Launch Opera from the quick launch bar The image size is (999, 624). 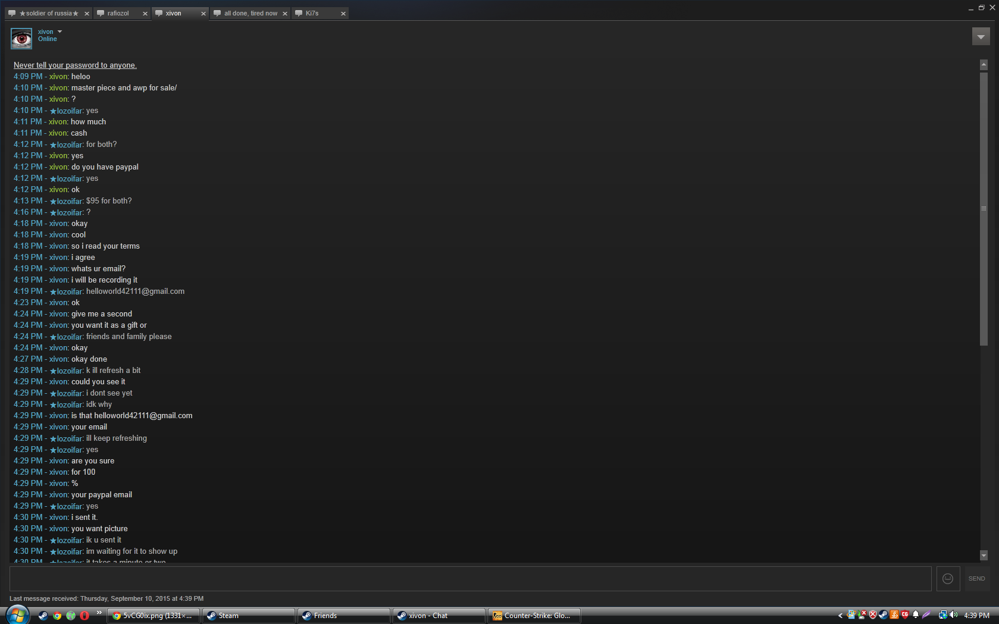tap(84, 616)
